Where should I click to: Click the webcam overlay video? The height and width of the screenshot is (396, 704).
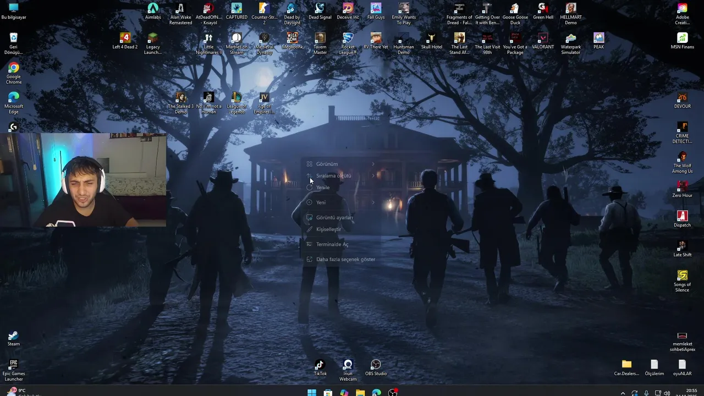point(83,180)
